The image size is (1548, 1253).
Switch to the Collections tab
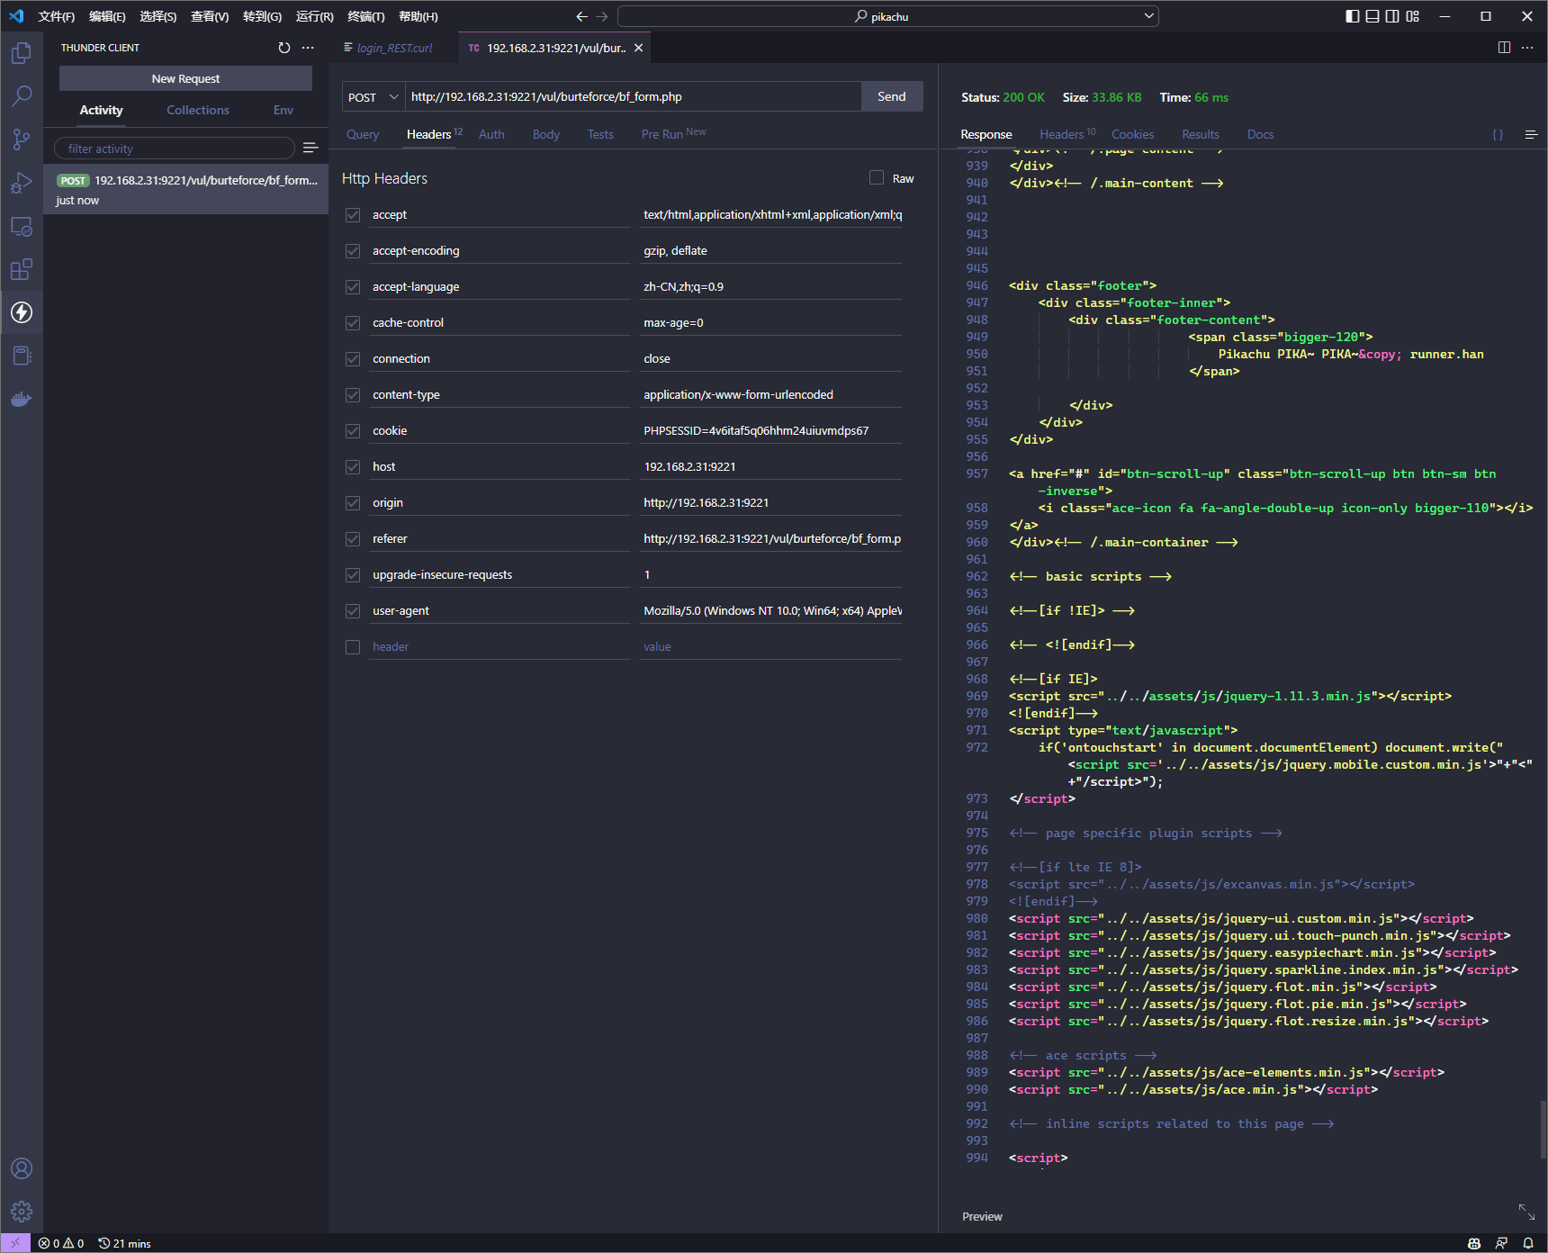click(198, 110)
